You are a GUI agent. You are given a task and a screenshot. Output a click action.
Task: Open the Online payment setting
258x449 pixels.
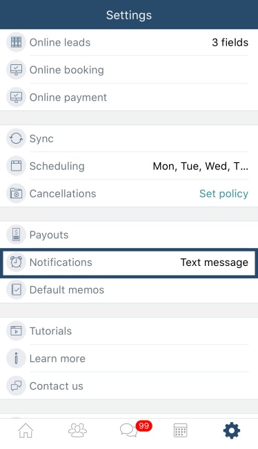pos(129,97)
